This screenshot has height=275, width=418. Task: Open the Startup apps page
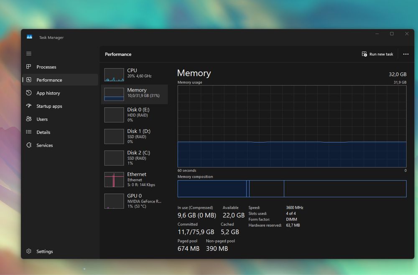61,106
